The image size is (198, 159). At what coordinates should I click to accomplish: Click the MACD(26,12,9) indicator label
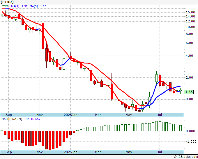[12, 119]
